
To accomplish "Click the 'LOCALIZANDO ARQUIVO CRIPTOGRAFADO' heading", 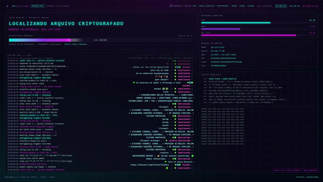I will 66,24.
